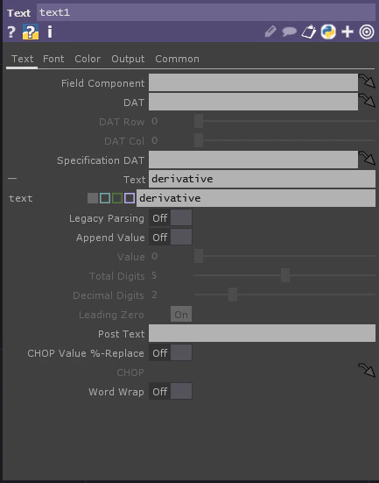Image resolution: width=379 pixels, height=483 pixels.
Task: Open Specification DAT selector arrow
Action: 367,159
